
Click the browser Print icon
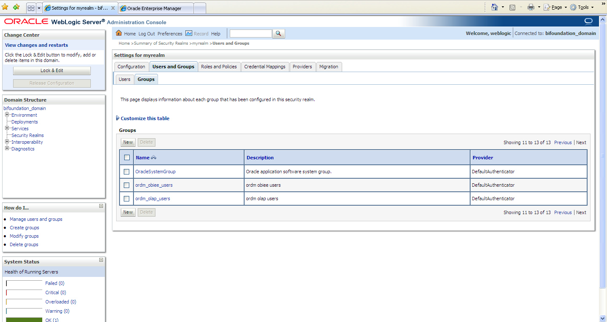(x=531, y=7)
